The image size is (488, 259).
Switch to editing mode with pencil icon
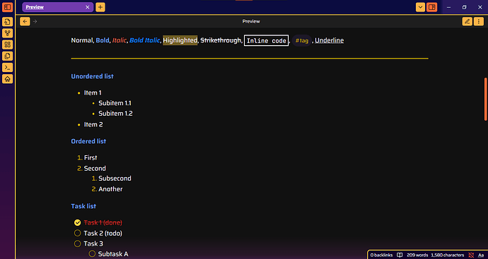pos(467,21)
